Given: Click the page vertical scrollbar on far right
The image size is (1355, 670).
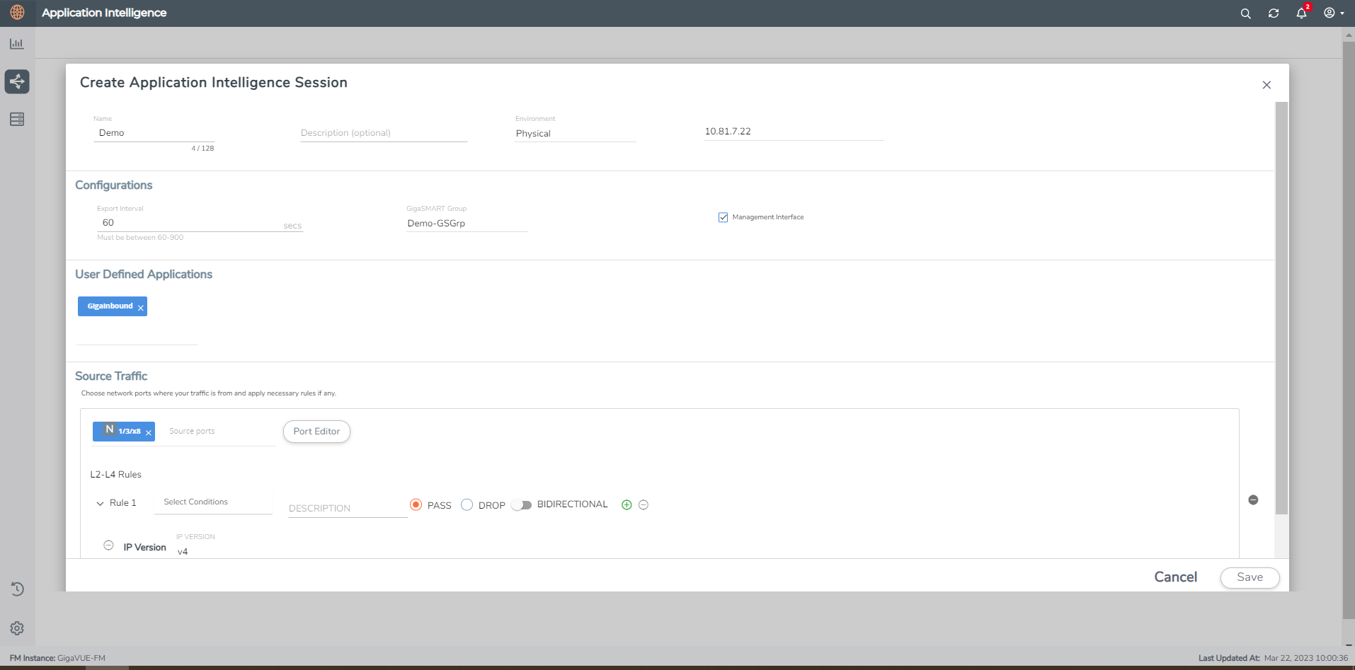Looking at the screenshot, I should [1349, 330].
